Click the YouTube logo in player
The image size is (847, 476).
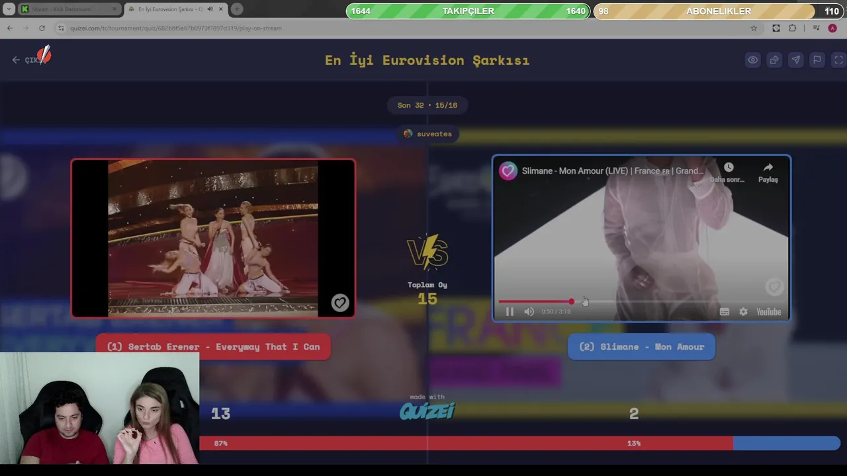tap(768, 312)
